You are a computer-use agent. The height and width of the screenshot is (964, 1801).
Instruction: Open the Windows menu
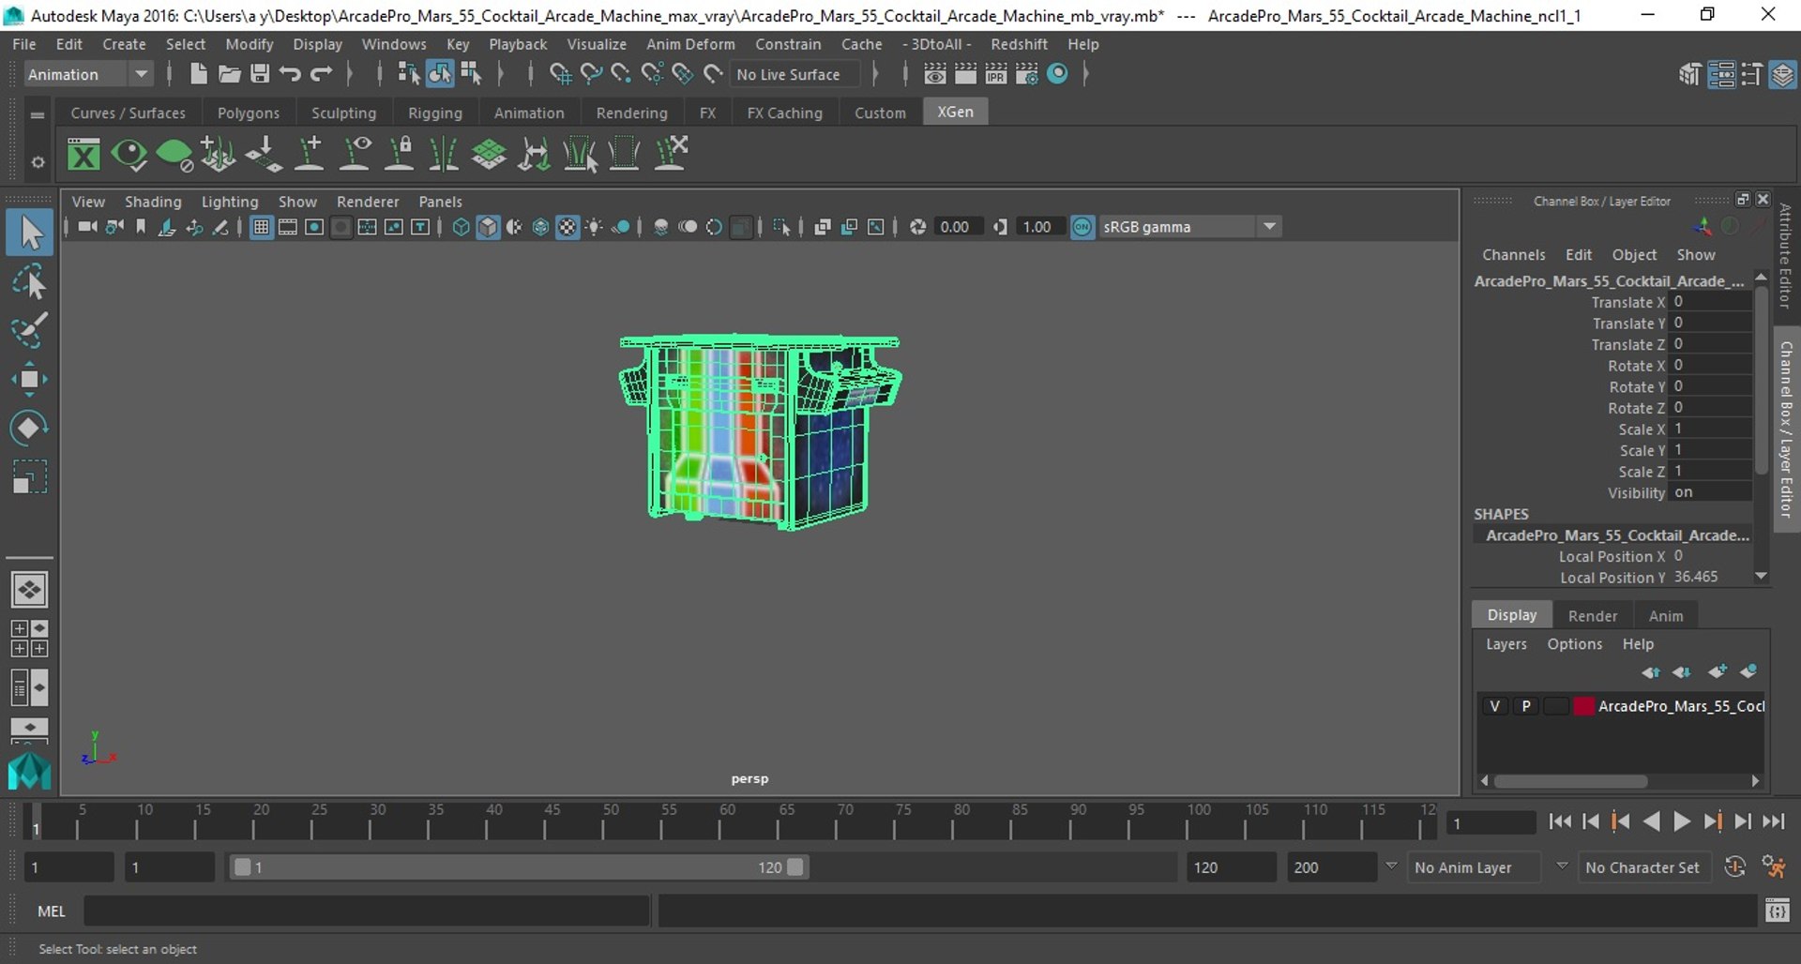(x=394, y=44)
